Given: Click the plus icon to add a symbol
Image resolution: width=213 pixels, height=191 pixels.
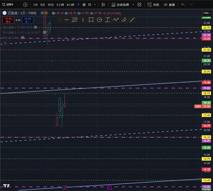Looking at the screenshot, I should click(x=25, y=5).
